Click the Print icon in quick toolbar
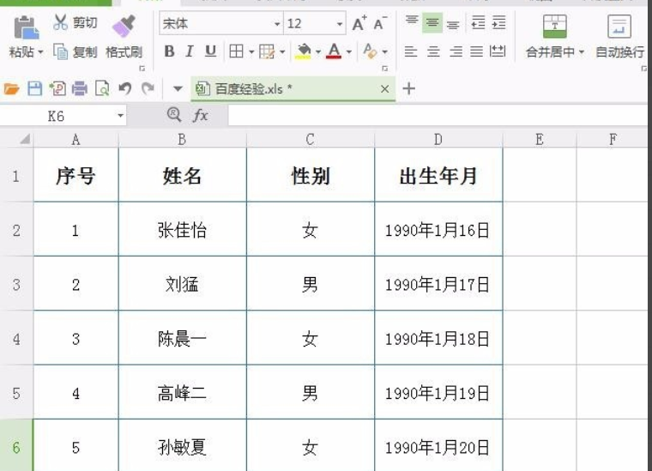This screenshot has width=652, height=471. point(80,88)
